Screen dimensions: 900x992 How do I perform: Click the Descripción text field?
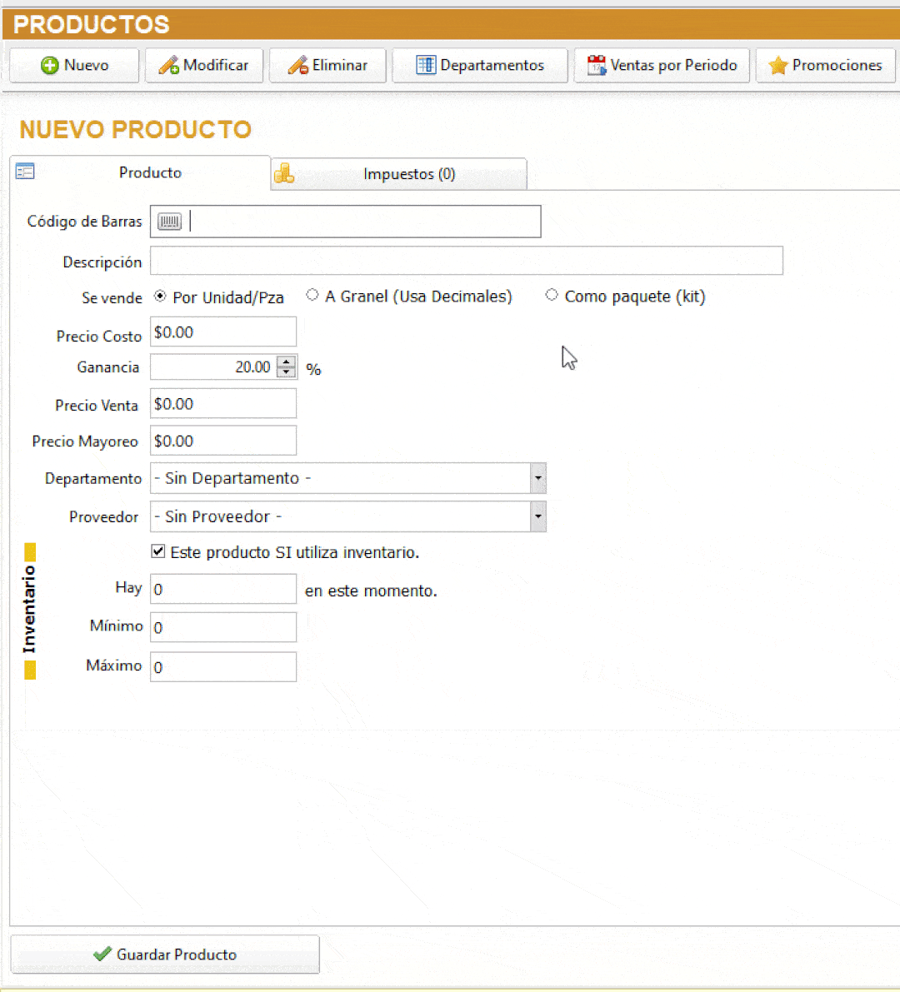(x=467, y=261)
